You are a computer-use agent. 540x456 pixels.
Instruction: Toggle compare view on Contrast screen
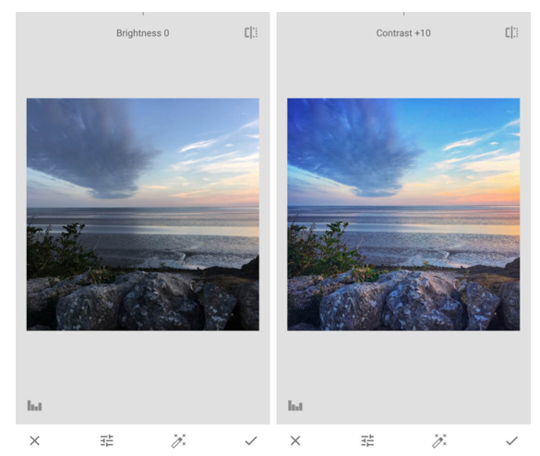point(511,32)
